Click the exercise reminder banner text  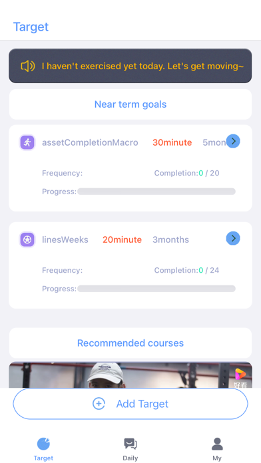click(x=142, y=66)
